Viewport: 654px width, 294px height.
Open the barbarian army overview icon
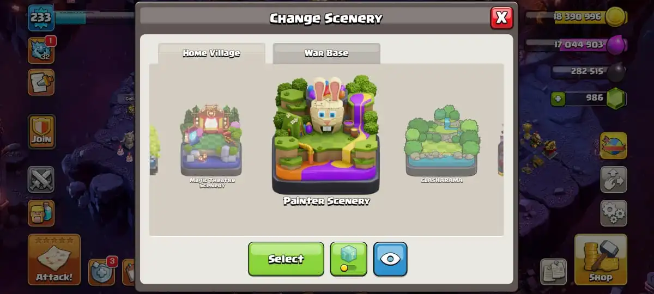click(x=41, y=213)
